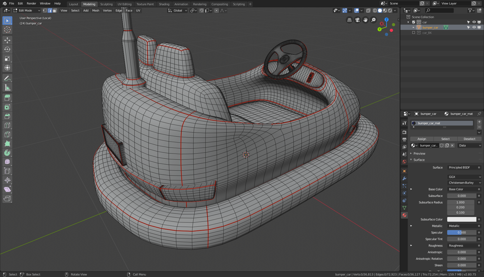Open the Object Data properties tab
This screenshot has height=277, width=484.
(x=404, y=208)
